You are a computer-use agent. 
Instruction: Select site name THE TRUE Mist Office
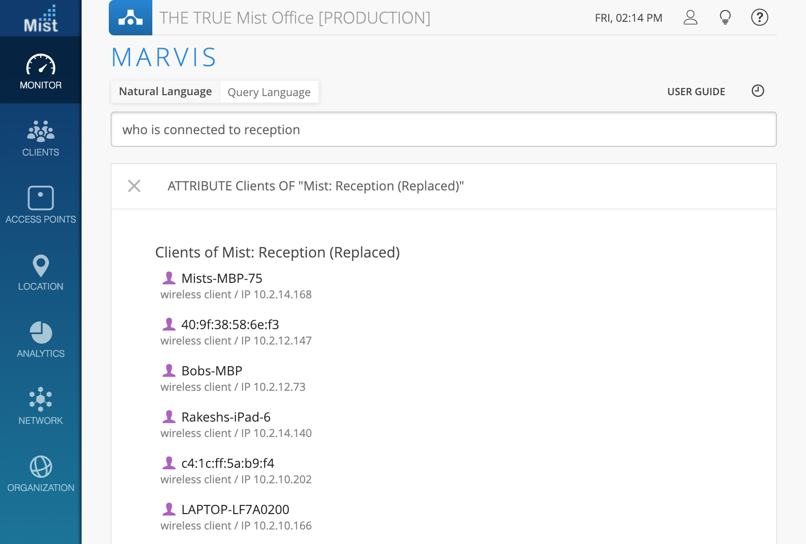click(295, 18)
